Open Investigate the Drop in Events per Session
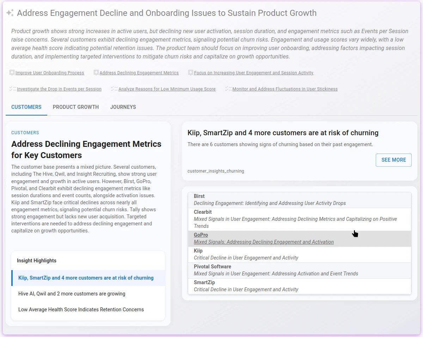 point(59,89)
